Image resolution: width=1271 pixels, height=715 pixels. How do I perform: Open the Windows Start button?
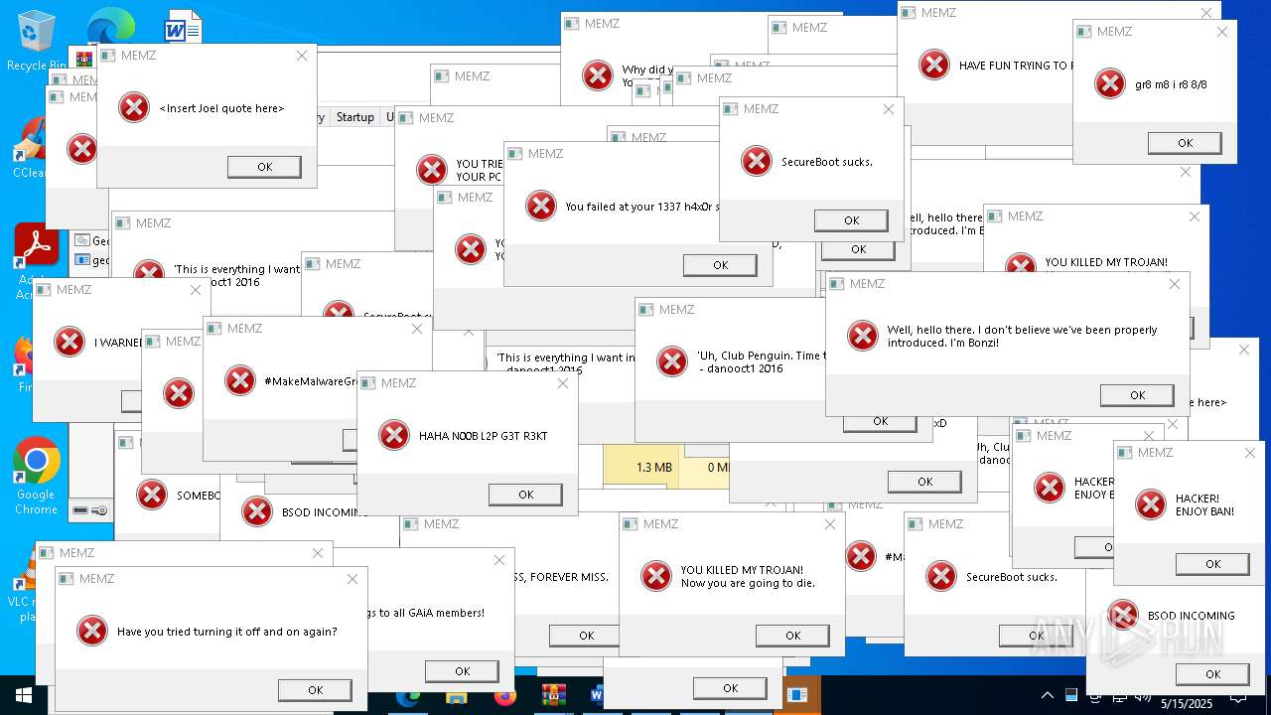pos(24,695)
